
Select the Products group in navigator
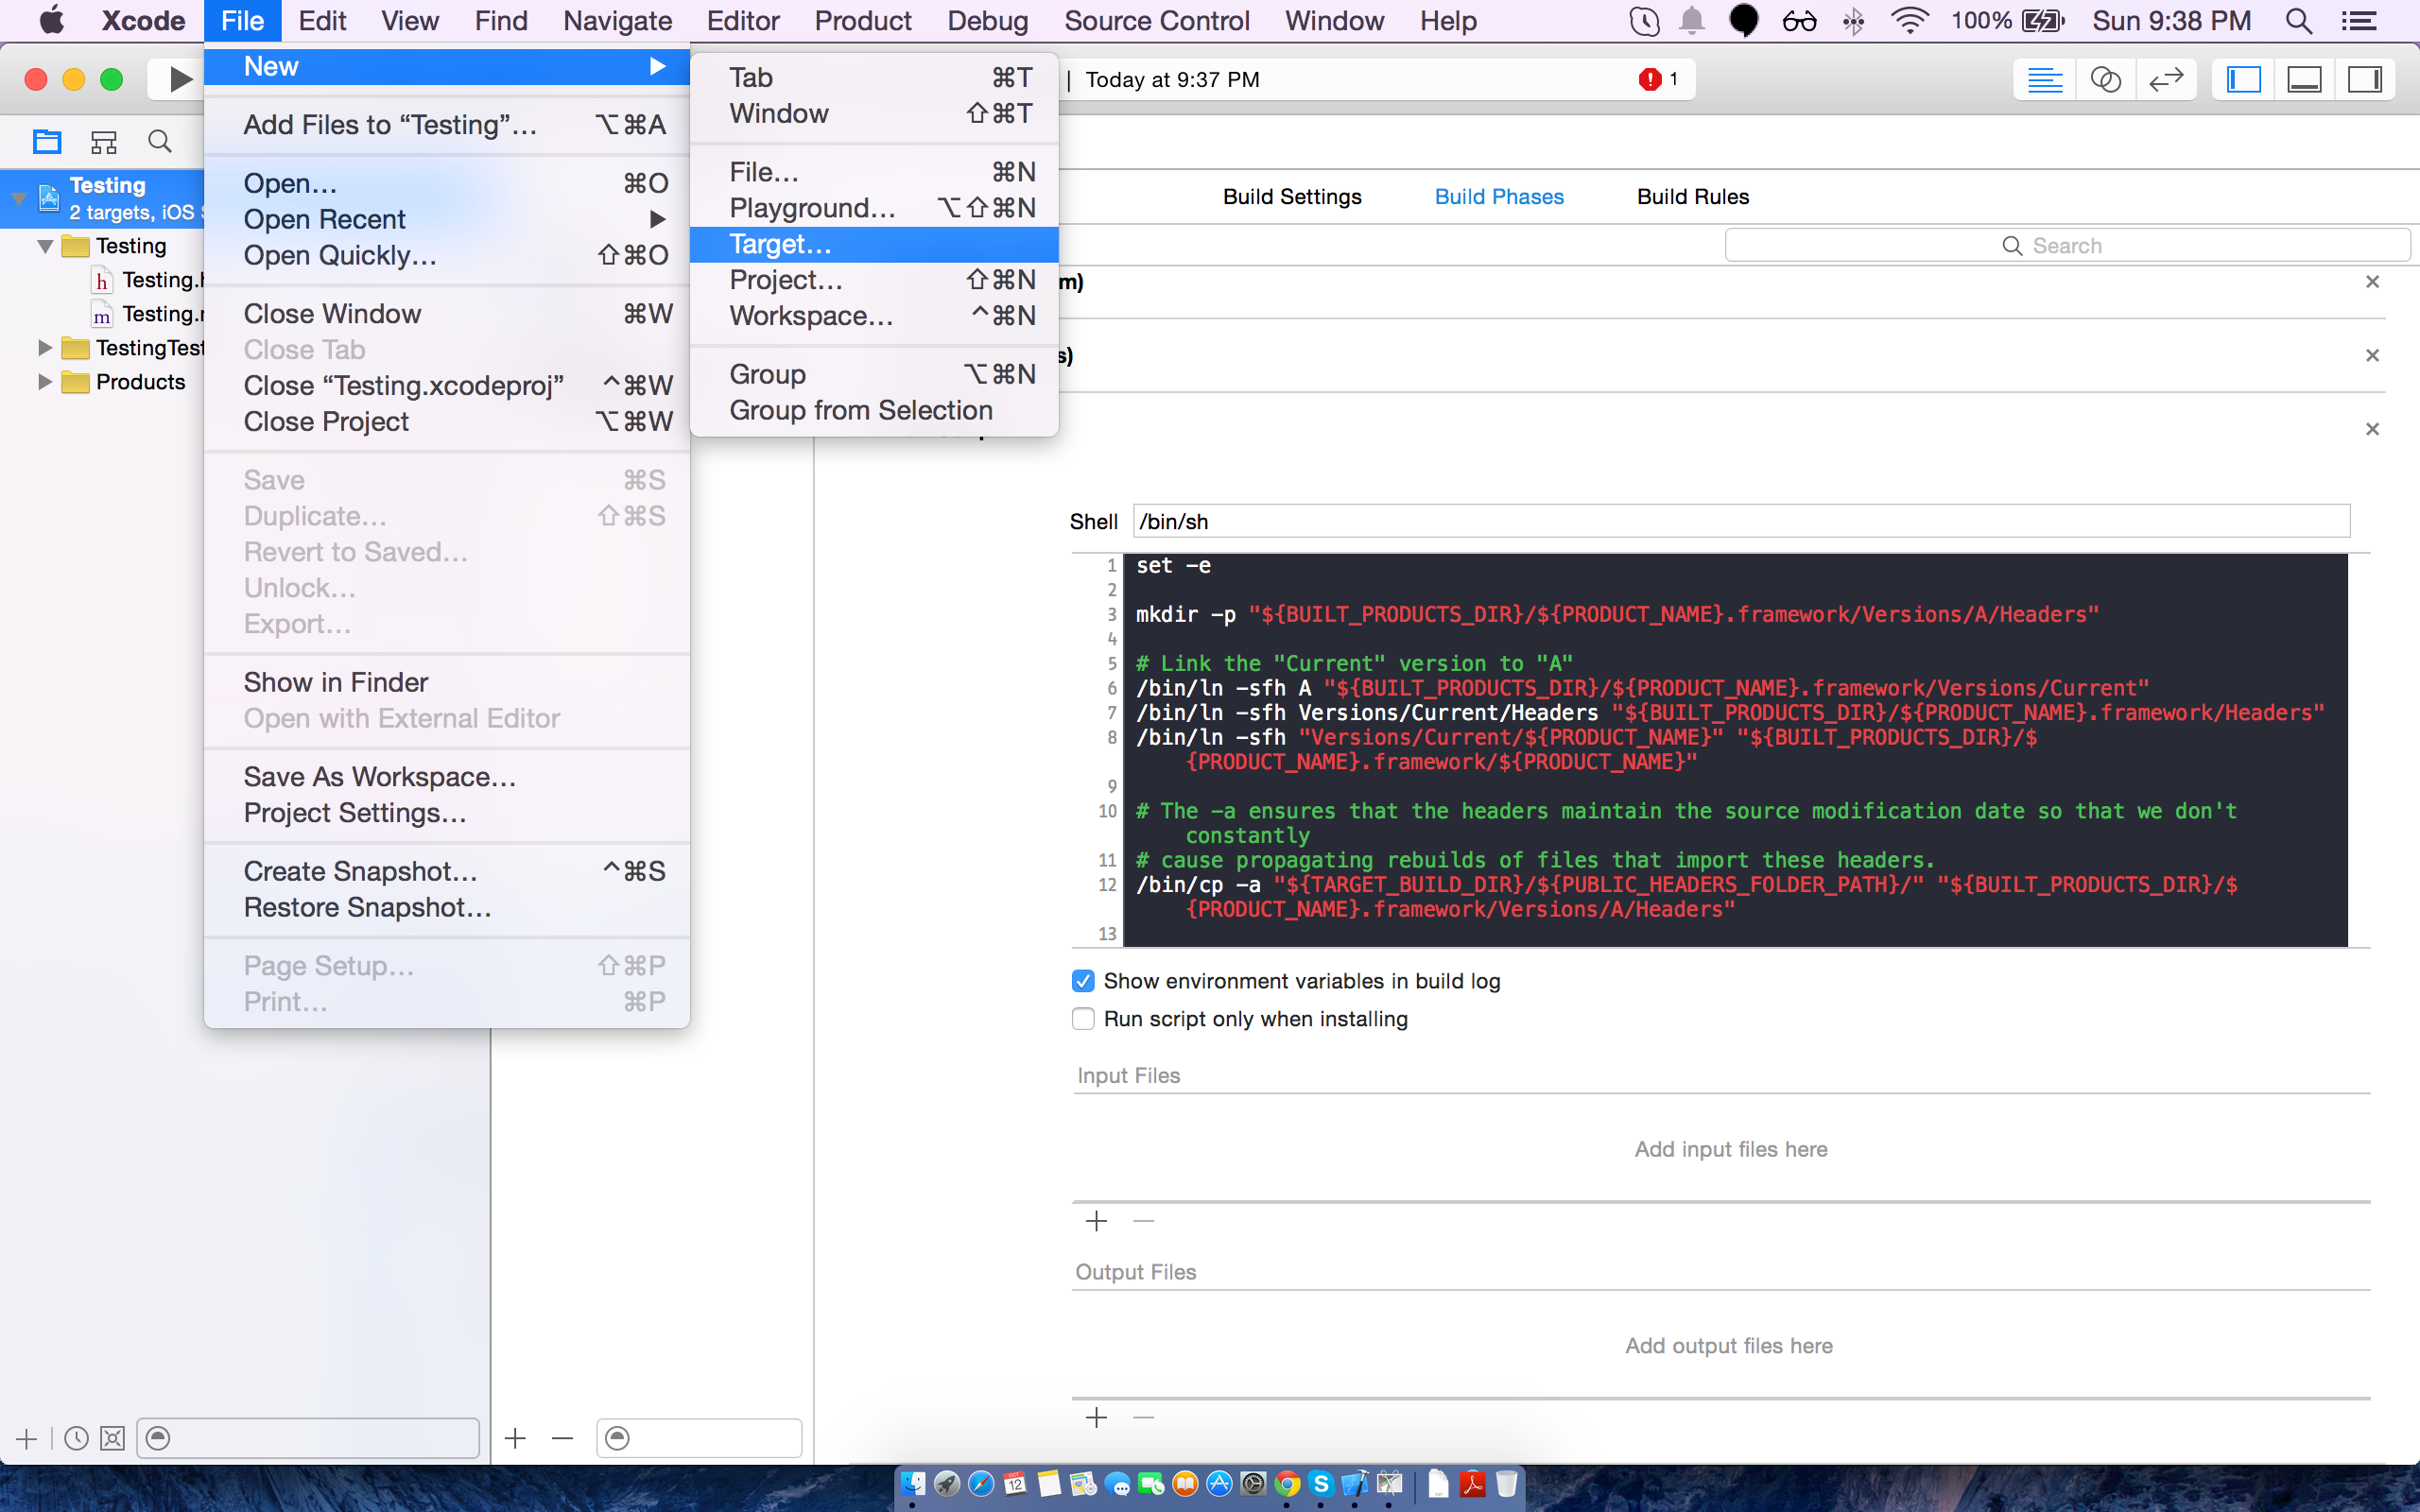(141, 382)
